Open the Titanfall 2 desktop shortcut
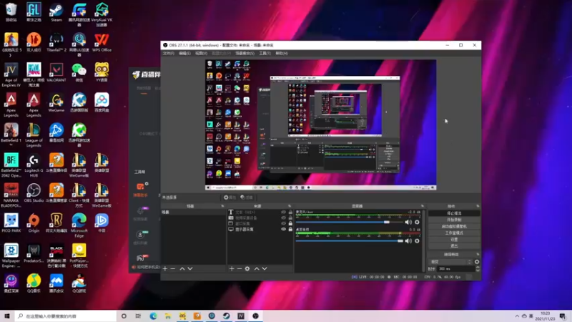Screen dimensions: 572x322 pyautogui.click(x=56, y=42)
